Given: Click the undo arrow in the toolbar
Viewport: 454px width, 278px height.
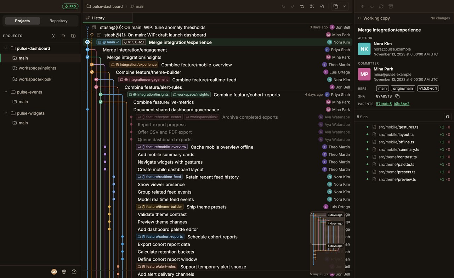Looking at the screenshot, I should tap(283, 6).
